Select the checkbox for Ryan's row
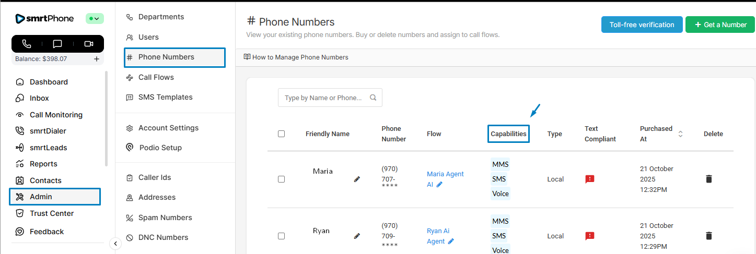756x254 pixels. point(281,236)
